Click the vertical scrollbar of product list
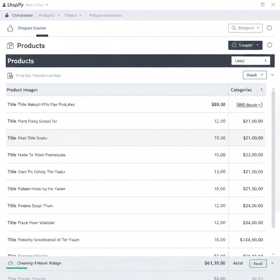The width and height of the screenshot is (280, 280). pyautogui.click(x=273, y=159)
